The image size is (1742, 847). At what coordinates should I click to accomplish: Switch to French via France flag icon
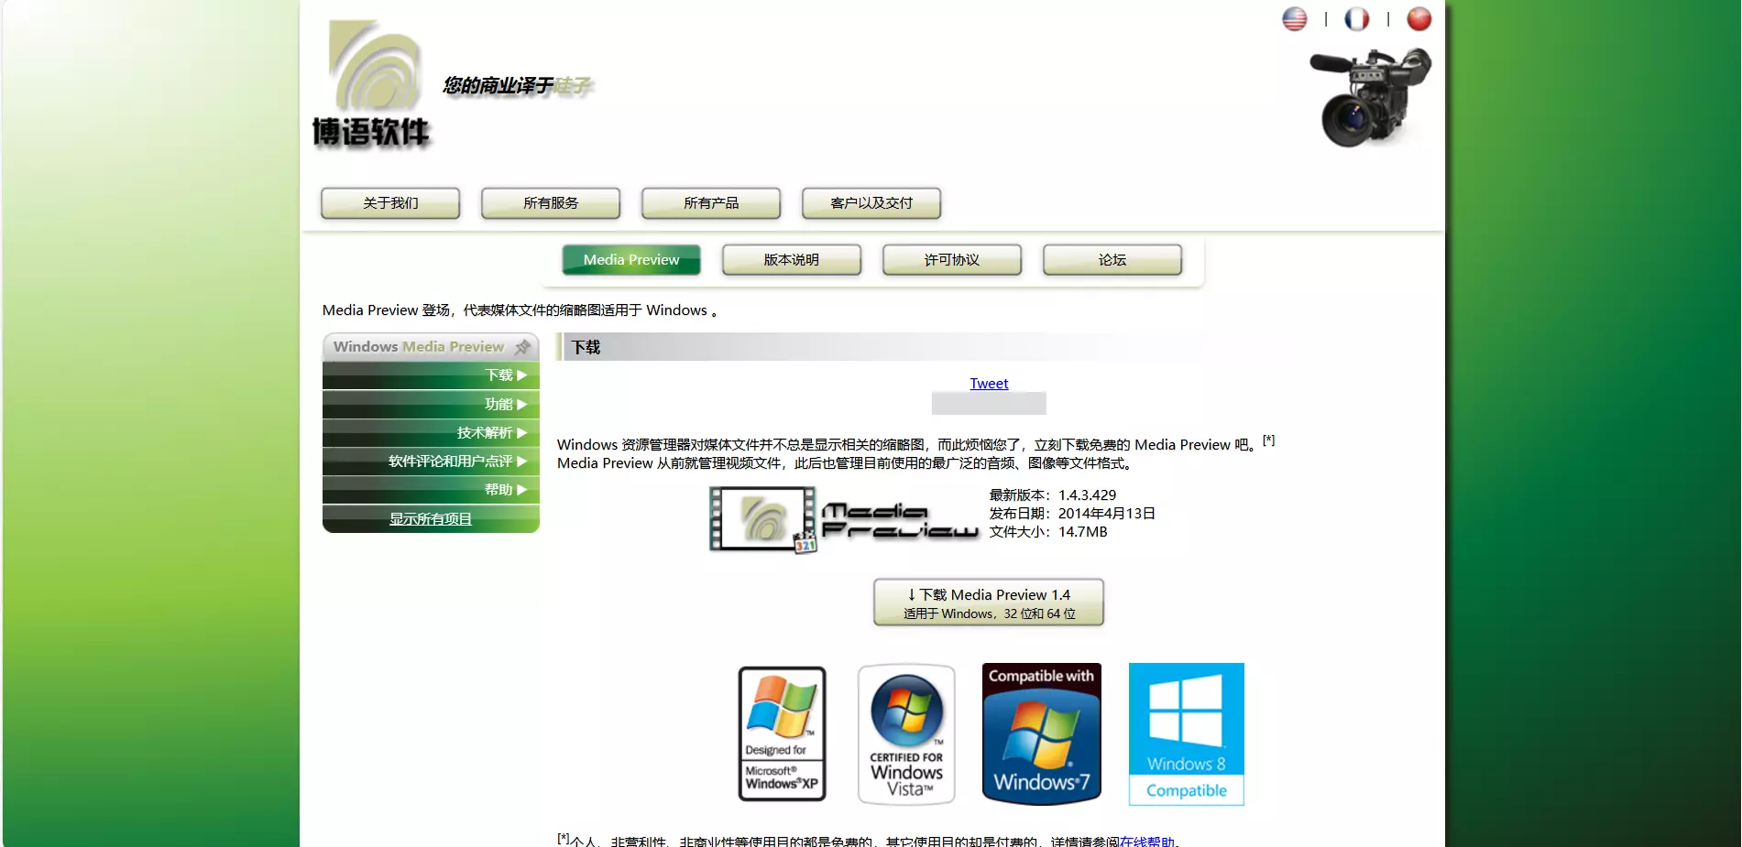click(1356, 18)
